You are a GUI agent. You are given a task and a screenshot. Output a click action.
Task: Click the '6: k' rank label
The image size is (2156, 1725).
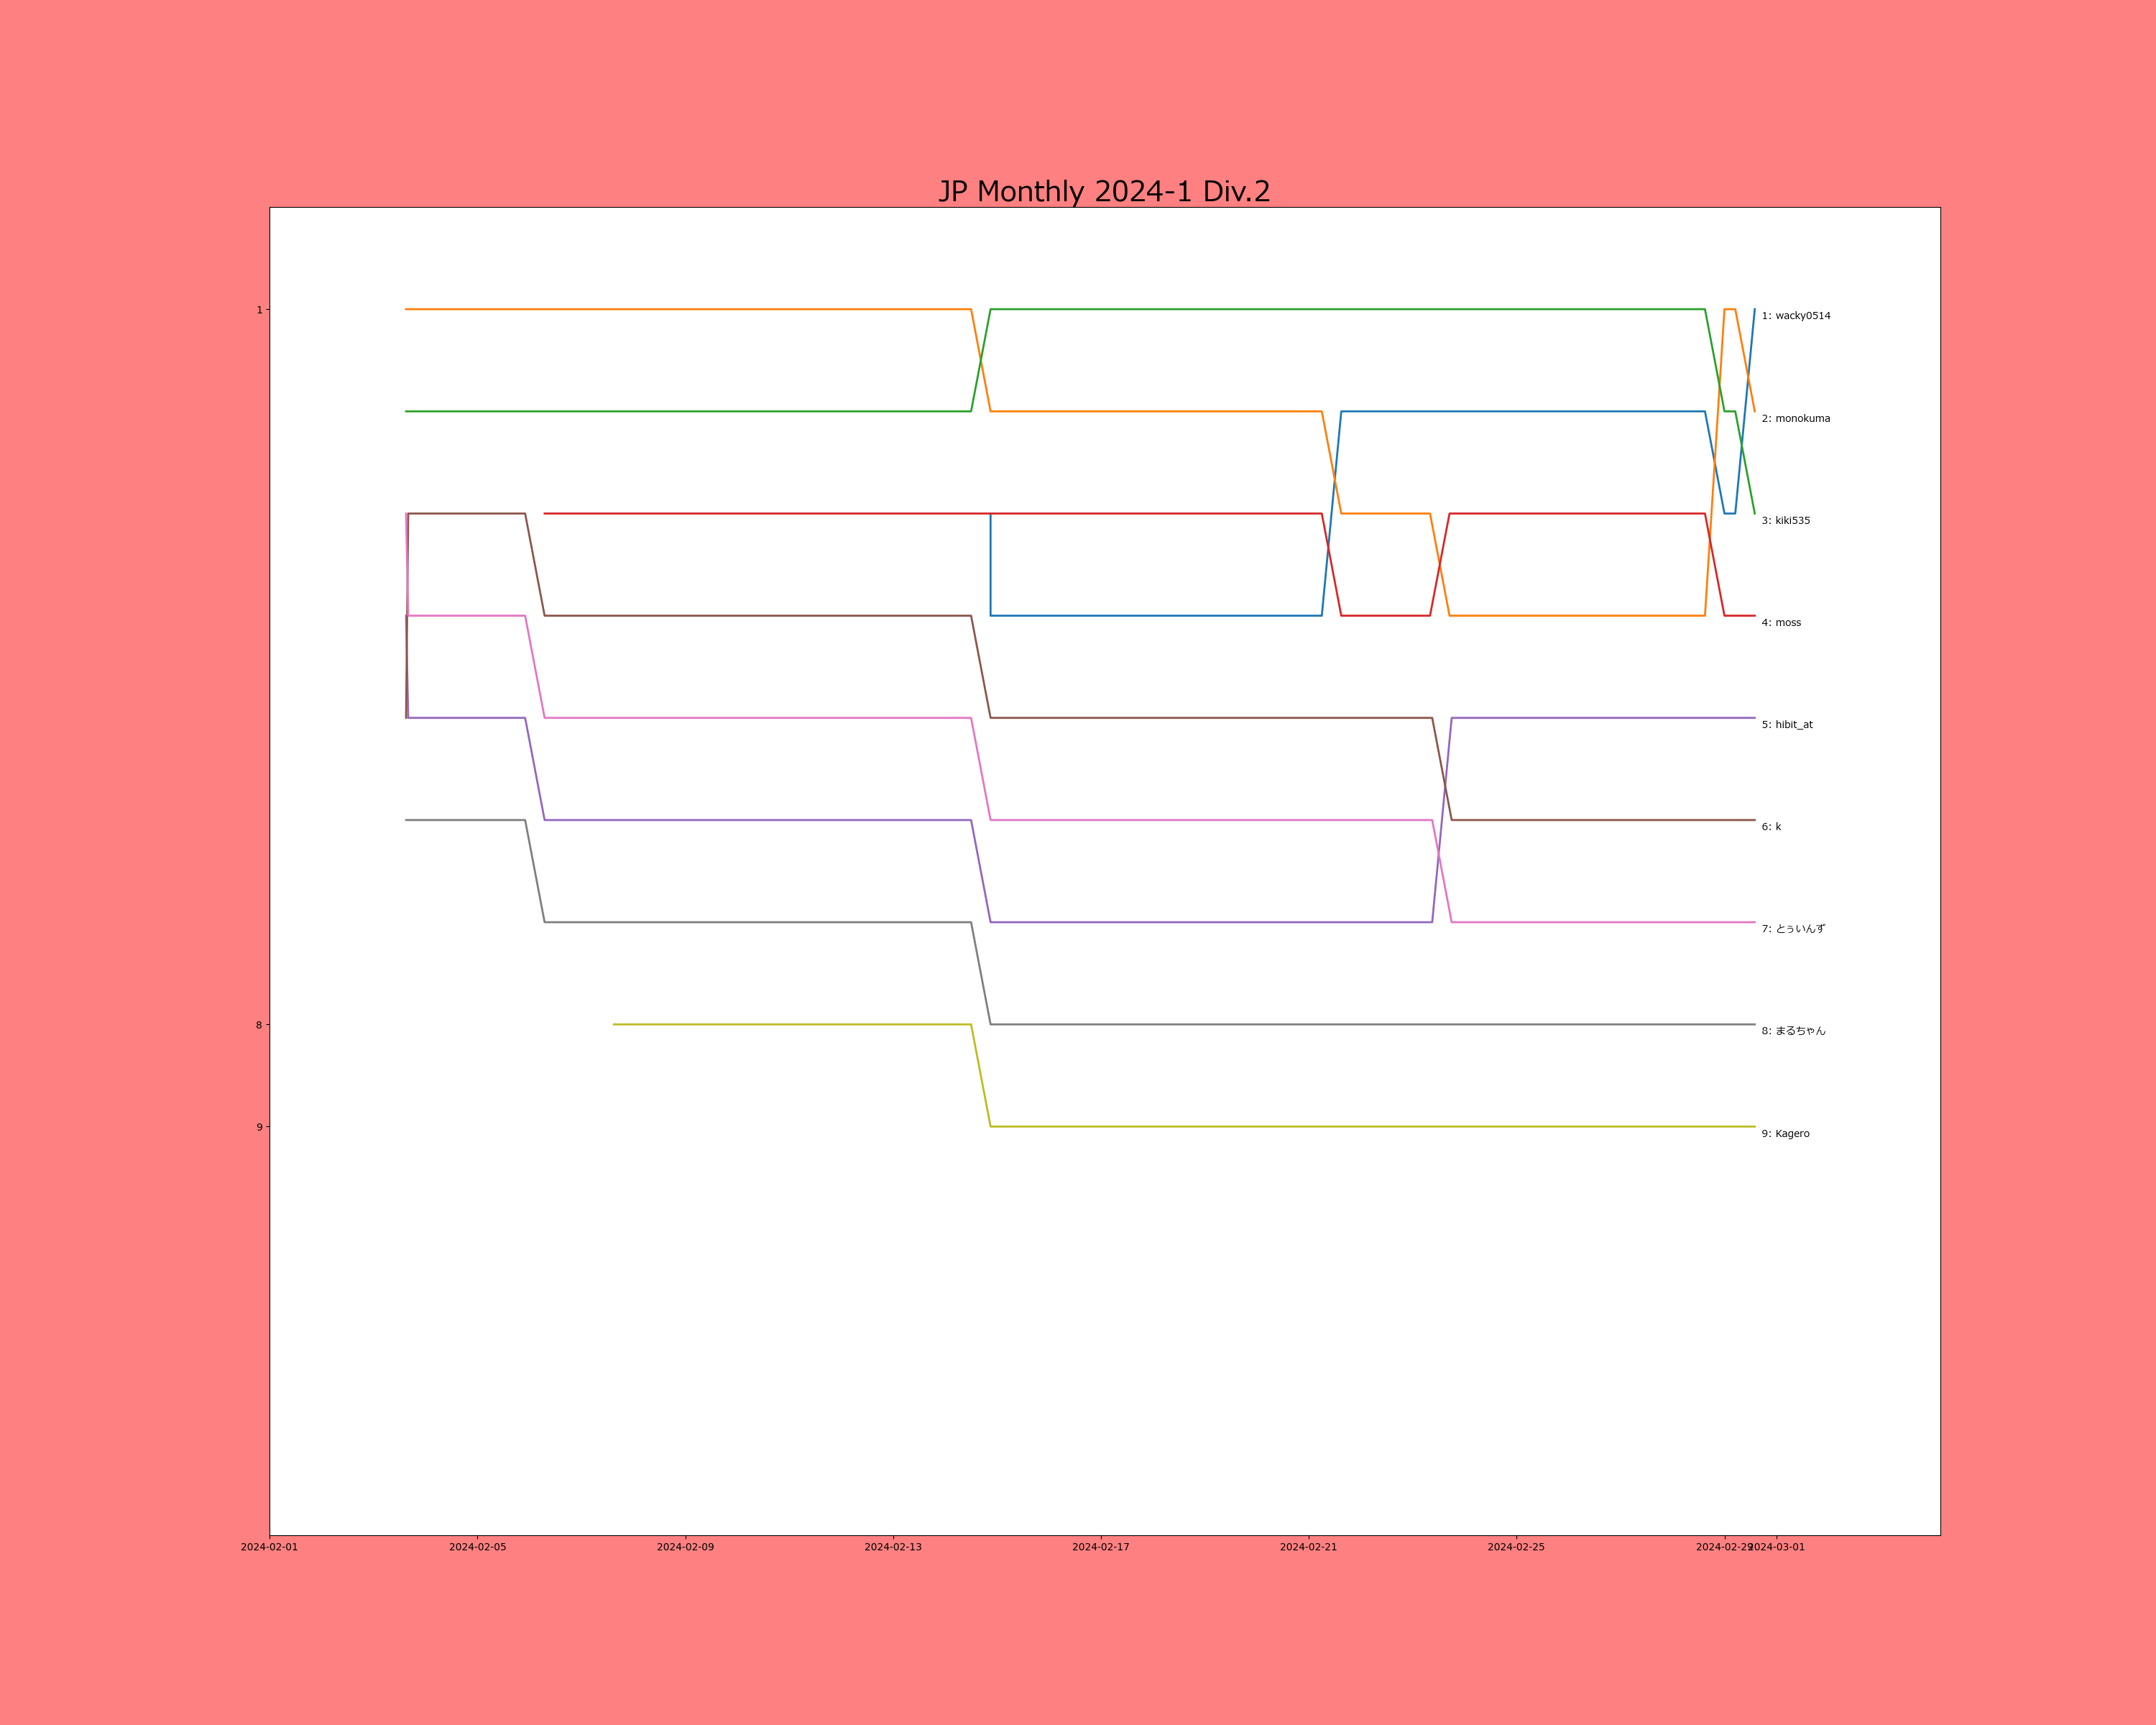tap(1770, 827)
